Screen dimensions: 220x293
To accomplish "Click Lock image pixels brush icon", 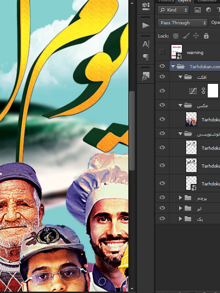I will [186, 36].
